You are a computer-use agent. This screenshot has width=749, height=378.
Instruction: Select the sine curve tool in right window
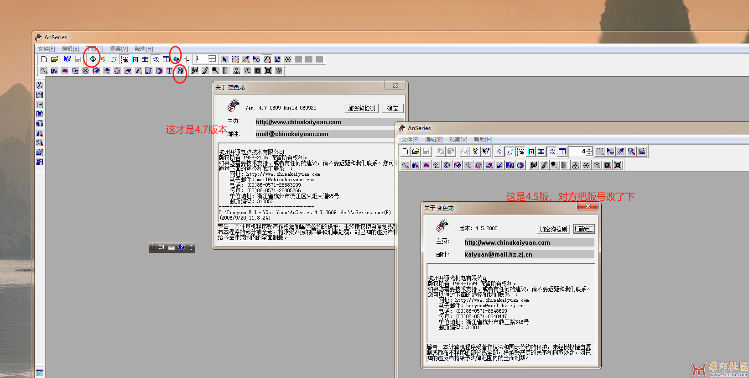405,165
